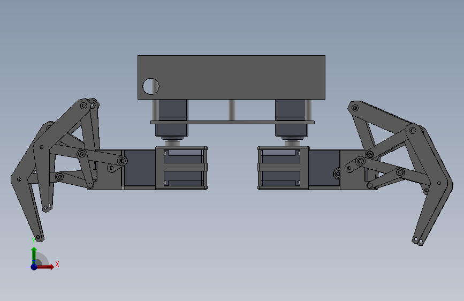Screen dimensions: 464x301
Task: Select the left horizontal servo bracket frame
Action: (x=181, y=168)
